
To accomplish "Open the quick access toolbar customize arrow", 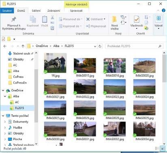I will pyautogui.click(x=14, y=39).
